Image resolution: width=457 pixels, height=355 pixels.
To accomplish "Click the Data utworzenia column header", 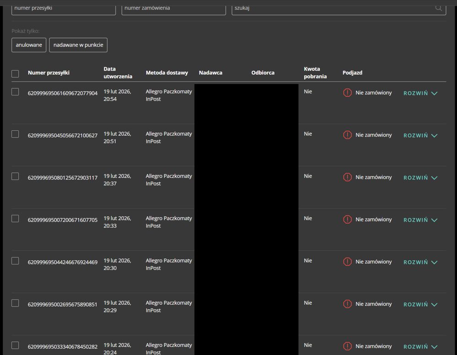I will point(118,73).
